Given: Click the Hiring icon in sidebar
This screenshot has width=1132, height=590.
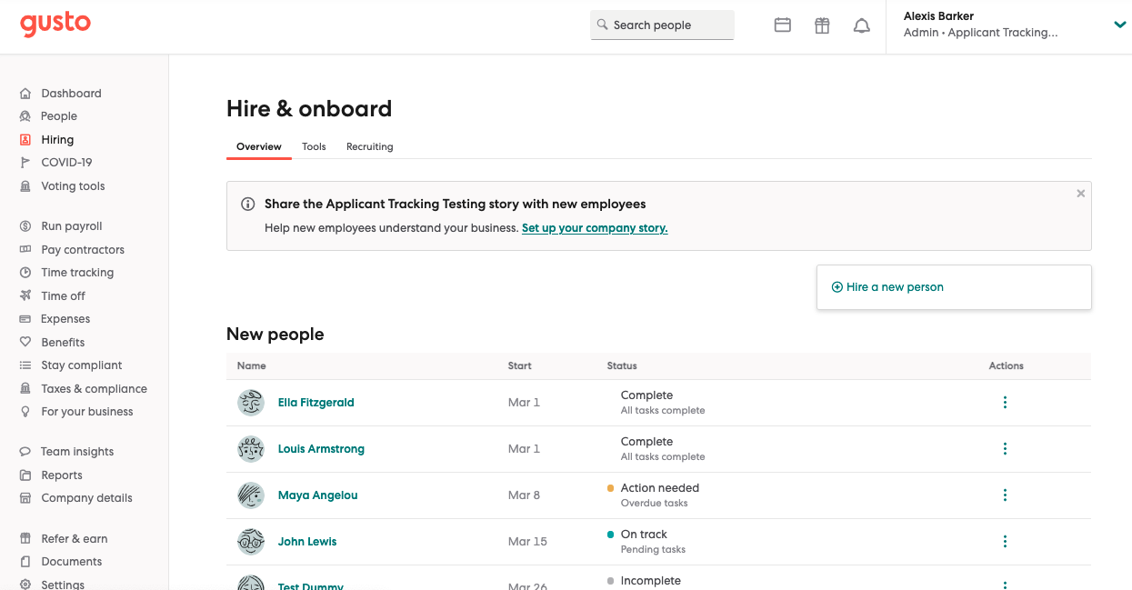Looking at the screenshot, I should (x=25, y=140).
